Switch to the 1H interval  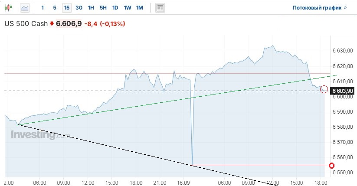tap(91, 8)
